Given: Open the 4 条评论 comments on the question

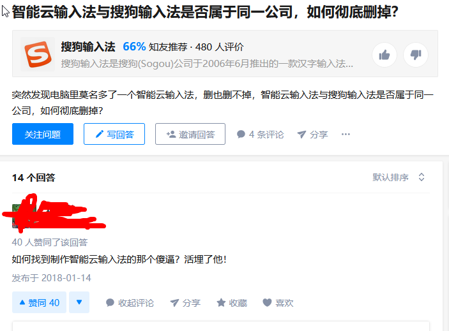Looking at the screenshot, I should coord(261,135).
